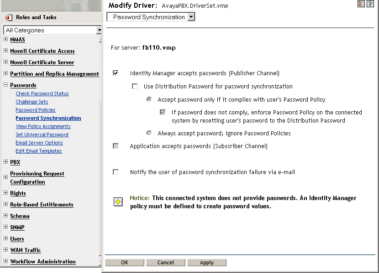Expand the Workflow Administration section

pos(5,262)
